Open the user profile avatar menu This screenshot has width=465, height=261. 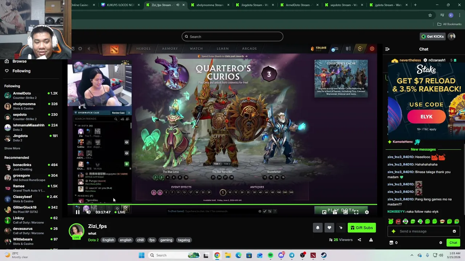pos(452,36)
